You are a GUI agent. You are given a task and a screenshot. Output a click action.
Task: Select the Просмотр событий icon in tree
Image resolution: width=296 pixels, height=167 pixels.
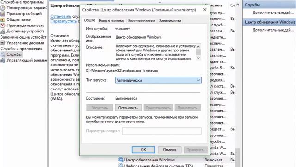[x=3, y=14]
